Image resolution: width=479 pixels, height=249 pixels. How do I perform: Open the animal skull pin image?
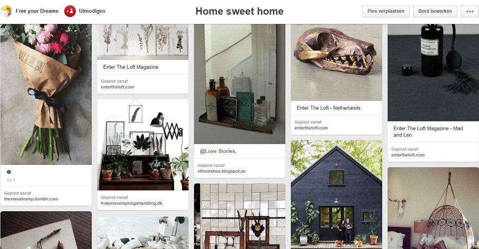(336, 62)
